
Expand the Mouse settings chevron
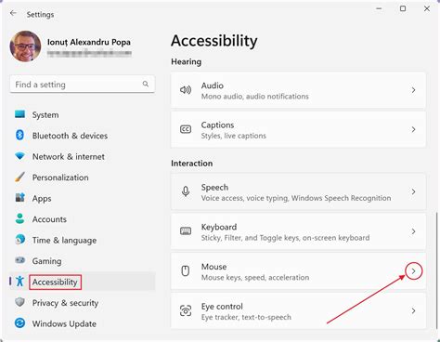click(x=413, y=271)
